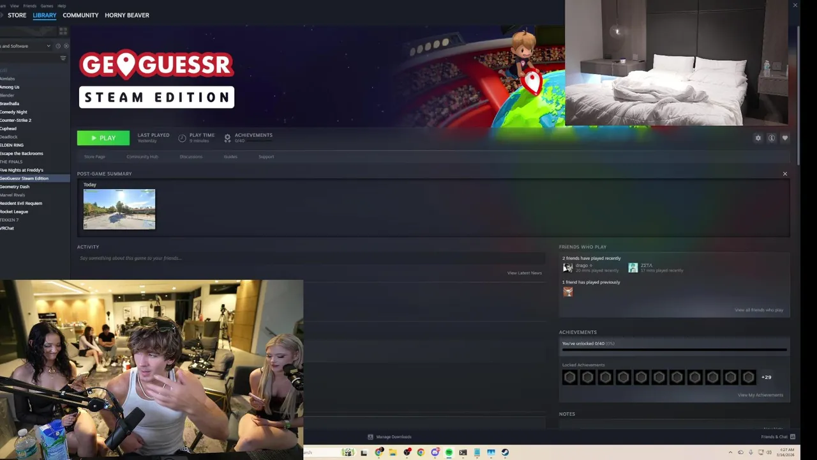Open the HORNY BEAVER profile tab
The image size is (817, 460).
pos(127,15)
